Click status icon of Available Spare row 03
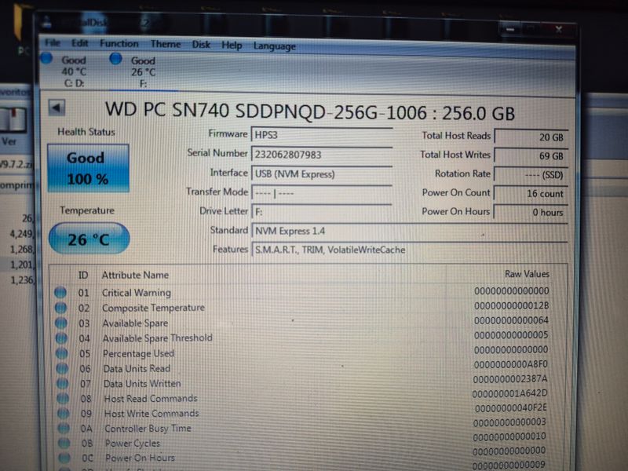Image resolution: width=628 pixels, height=471 pixels. pyautogui.click(x=61, y=323)
